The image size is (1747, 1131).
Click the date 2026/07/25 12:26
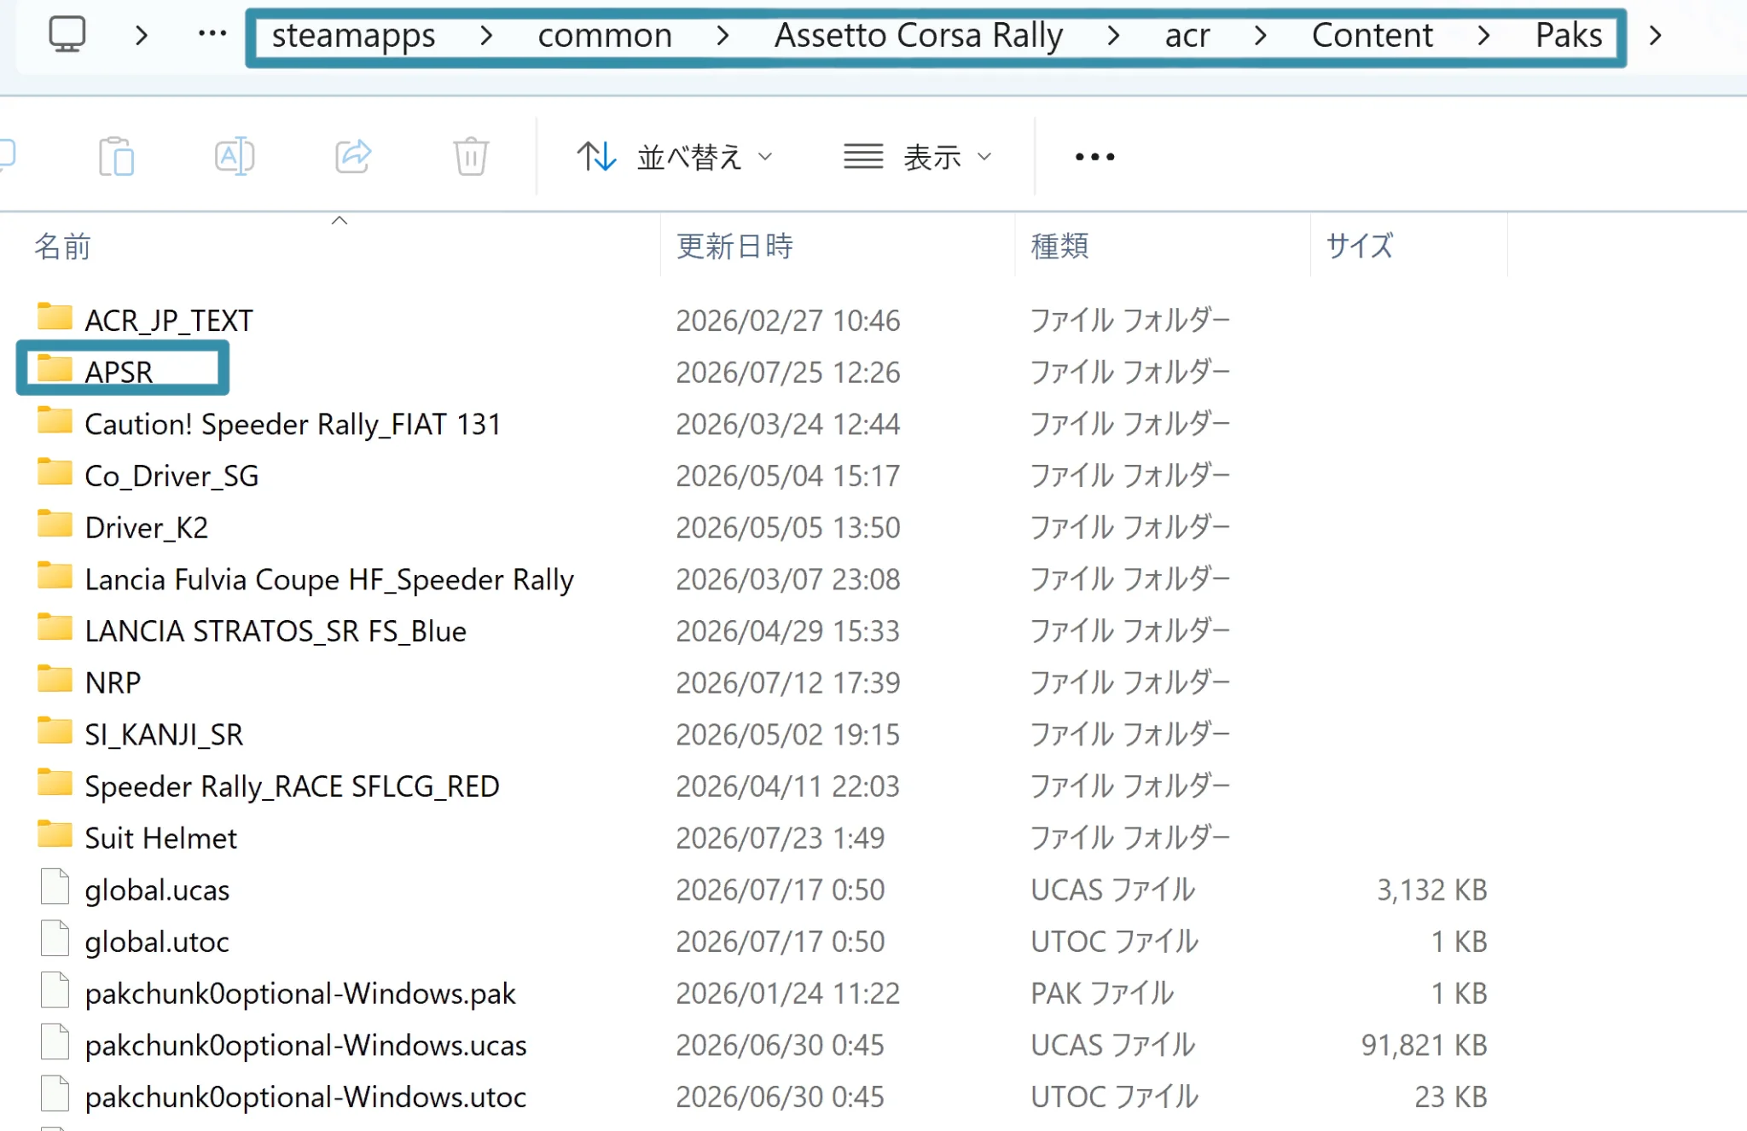[787, 373]
